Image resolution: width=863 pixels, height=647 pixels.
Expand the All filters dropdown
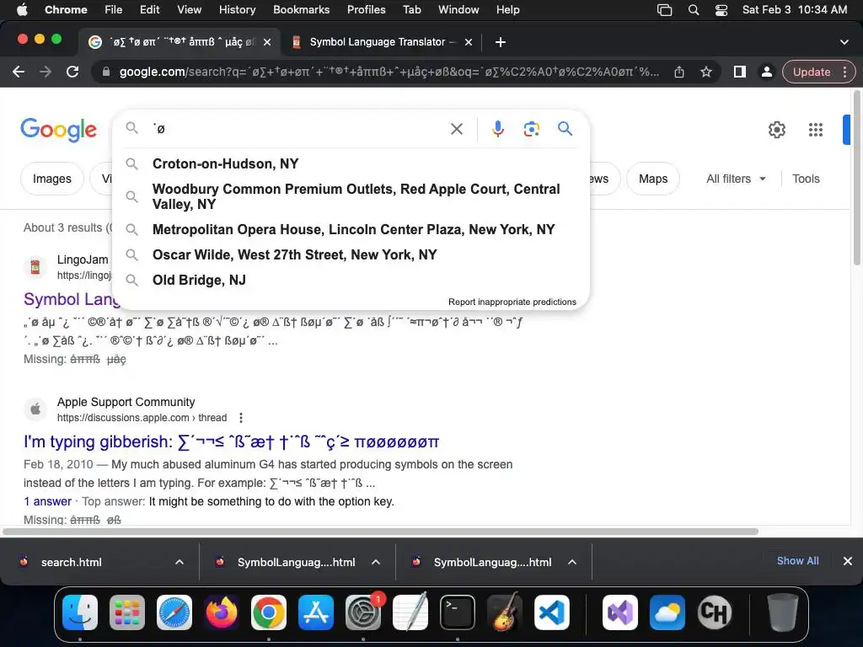pyautogui.click(x=736, y=179)
